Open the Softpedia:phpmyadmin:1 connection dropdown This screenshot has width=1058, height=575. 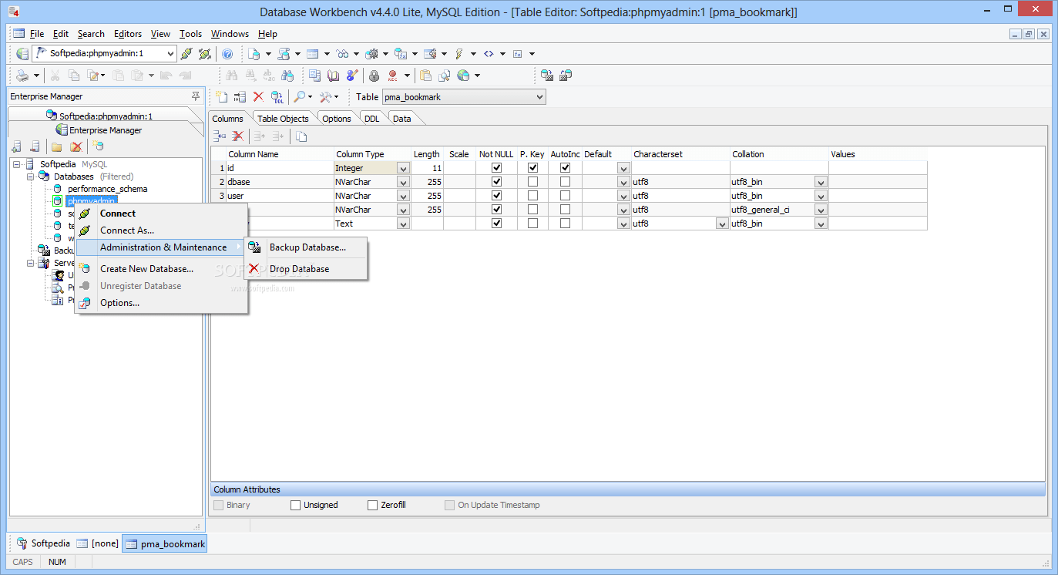pyautogui.click(x=170, y=54)
